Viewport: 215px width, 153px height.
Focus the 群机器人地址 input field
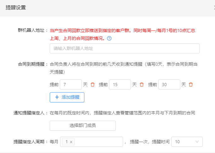pos(124,48)
